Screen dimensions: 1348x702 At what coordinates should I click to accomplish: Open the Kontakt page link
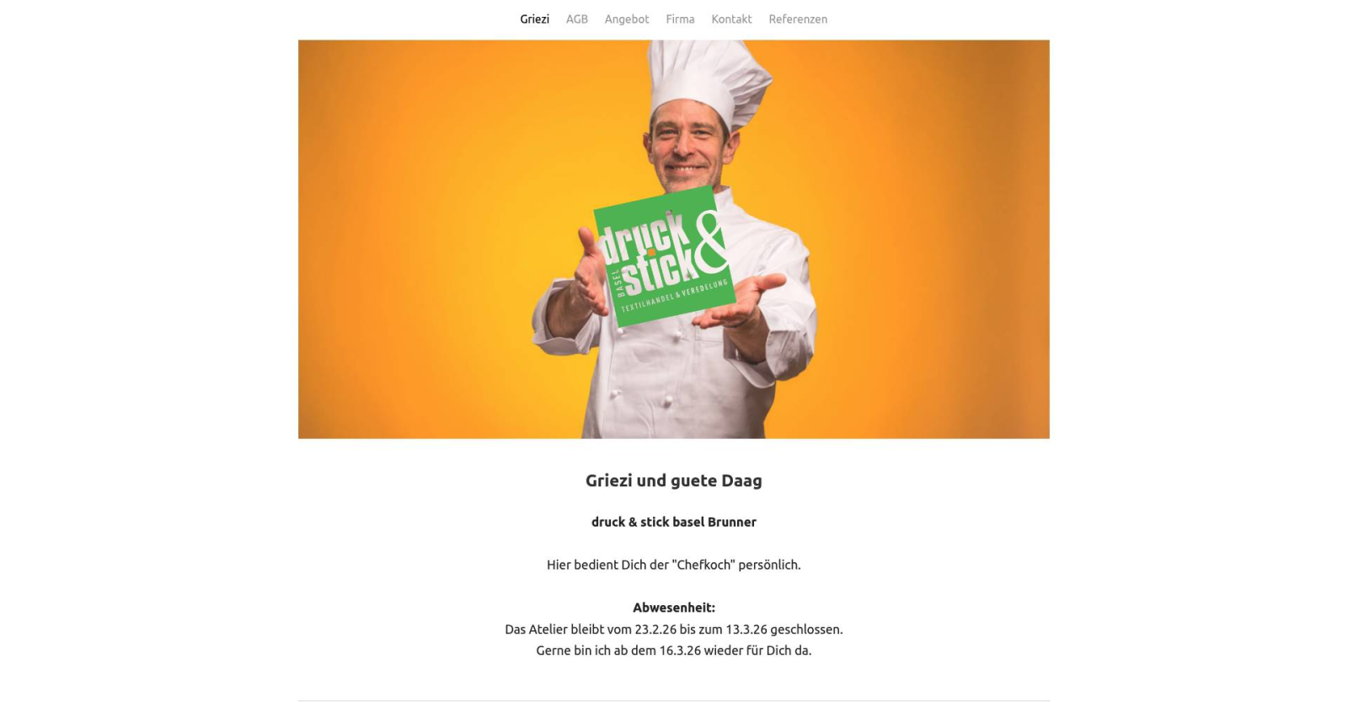(x=731, y=19)
